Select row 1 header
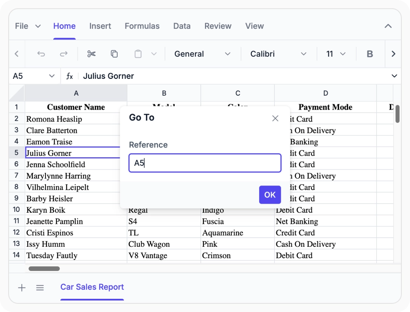This screenshot has height=312, width=410. (x=16, y=107)
